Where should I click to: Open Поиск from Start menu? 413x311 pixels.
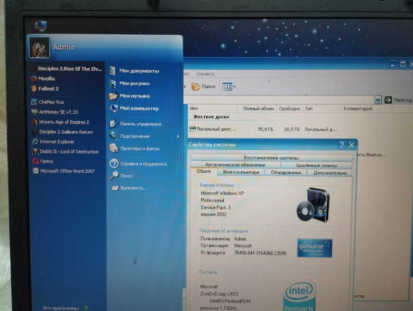(122, 175)
